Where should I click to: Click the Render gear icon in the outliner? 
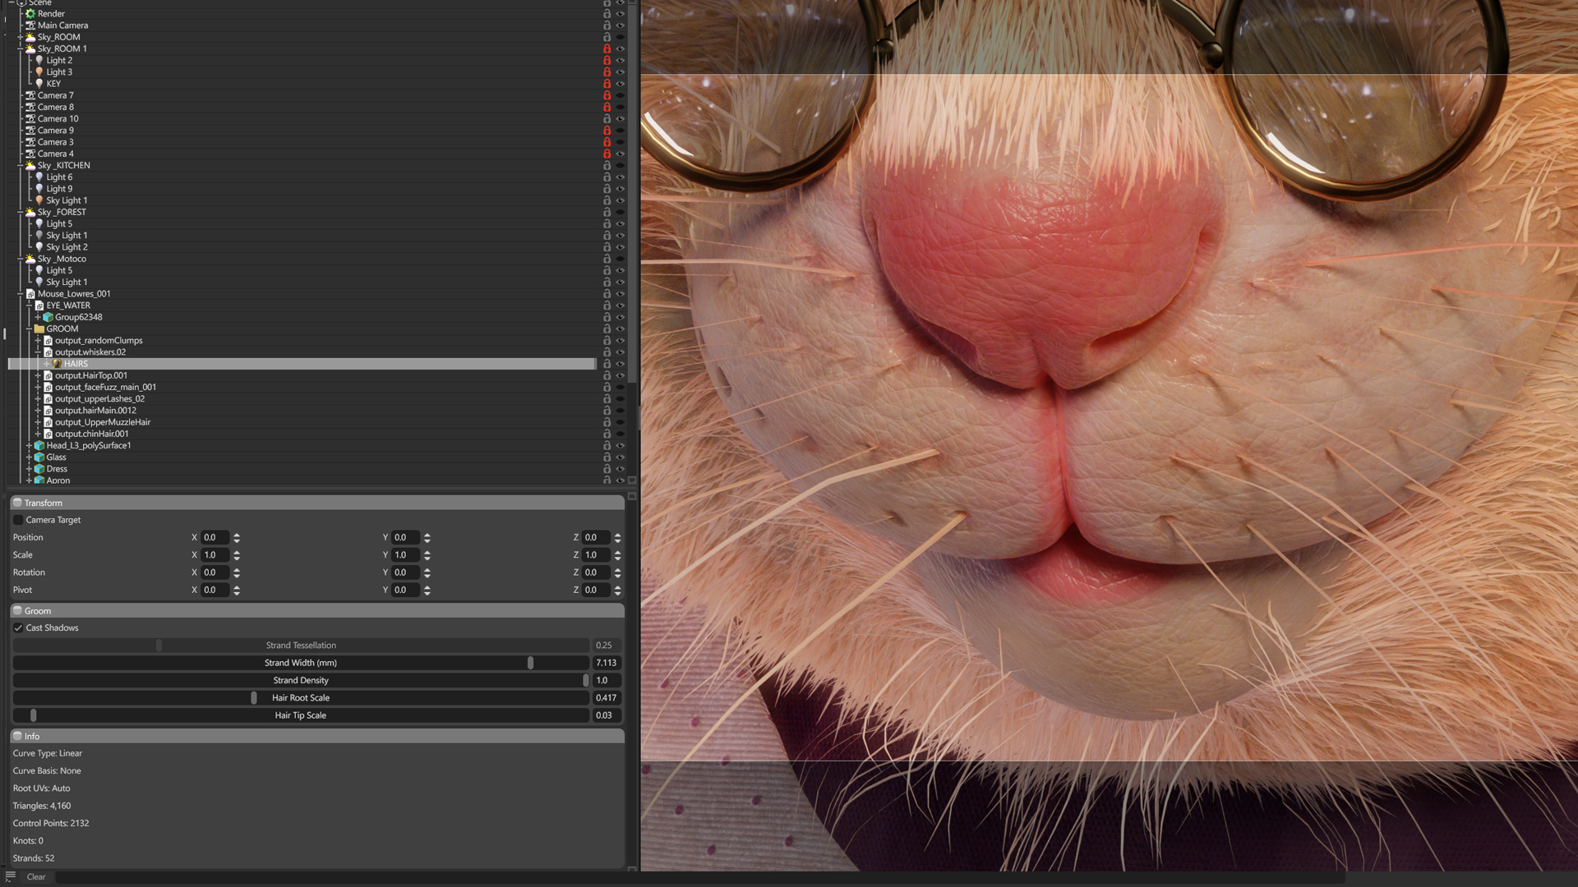coord(30,14)
